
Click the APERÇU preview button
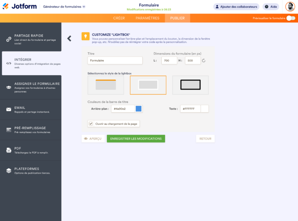click(x=93, y=139)
